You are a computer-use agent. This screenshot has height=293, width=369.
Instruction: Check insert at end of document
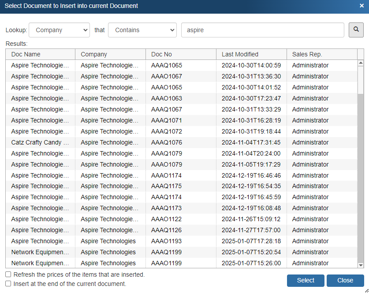click(8, 284)
